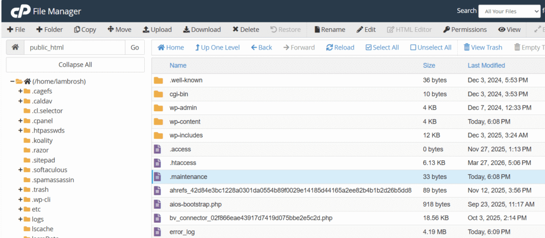
Task: Click the Back navigation link
Action: 261,47
